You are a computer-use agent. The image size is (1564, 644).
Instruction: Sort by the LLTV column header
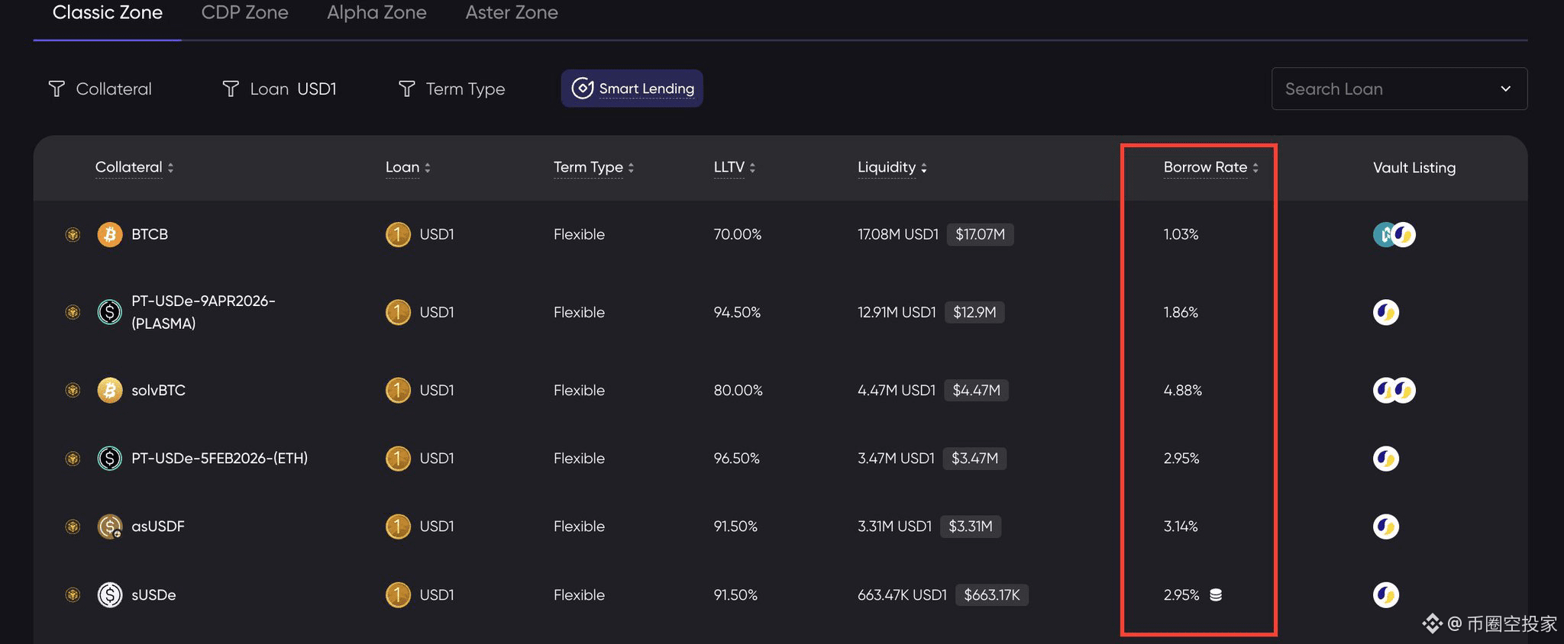[x=734, y=167]
